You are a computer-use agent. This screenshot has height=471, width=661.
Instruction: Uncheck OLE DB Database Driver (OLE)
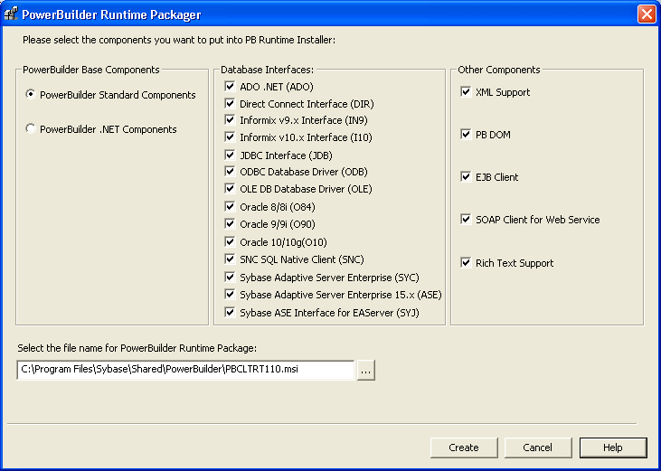[x=230, y=189]
